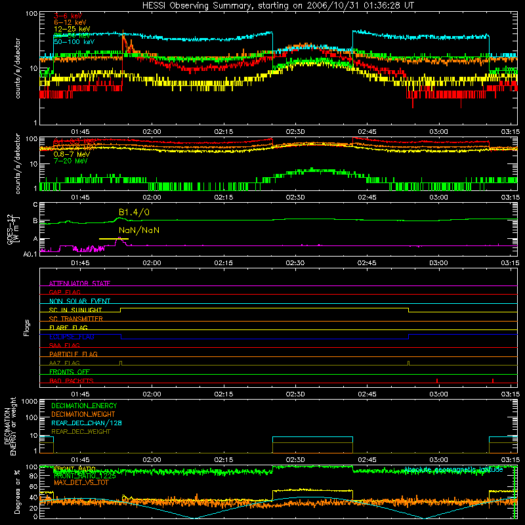
Task: Click the HESSI Observing Summary title
Action: click(278, 6)
